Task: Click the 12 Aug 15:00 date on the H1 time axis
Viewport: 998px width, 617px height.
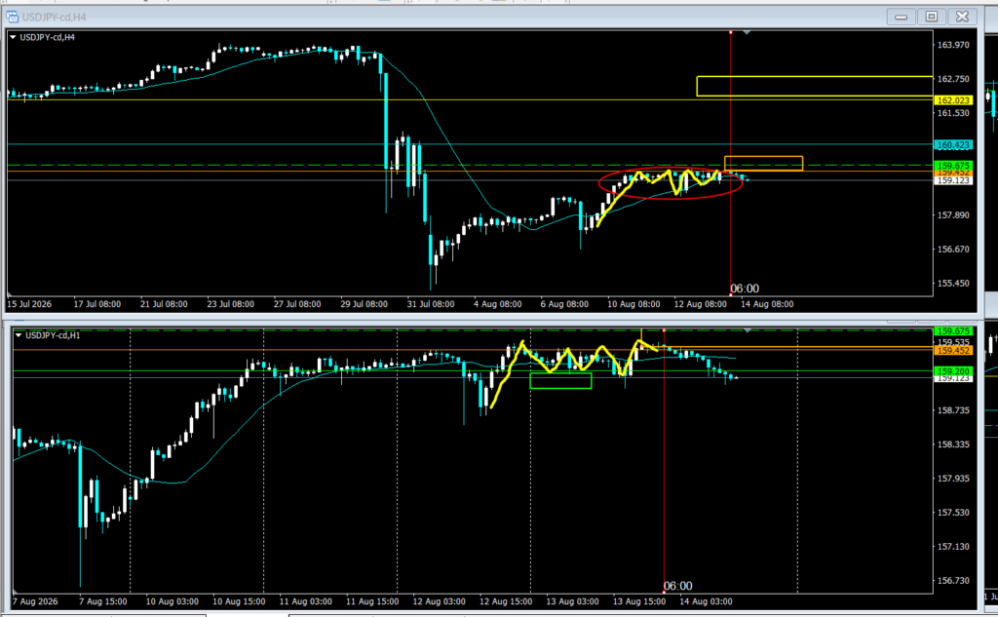Action: coord(506,601)
